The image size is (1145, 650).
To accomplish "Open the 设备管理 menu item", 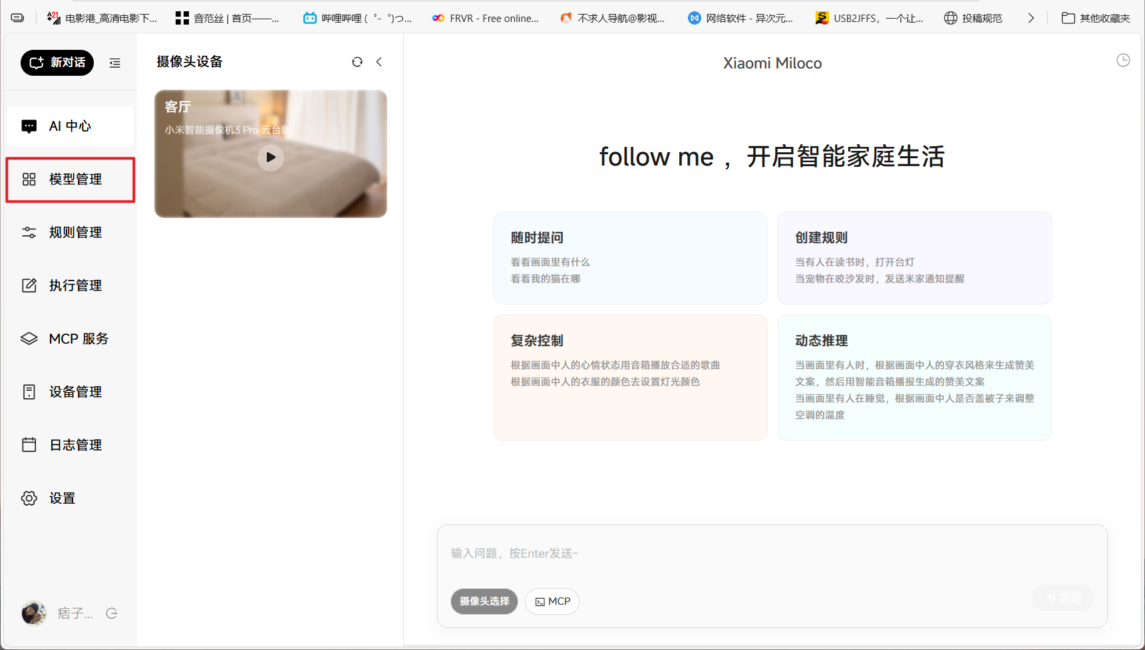I will (71, 392).
